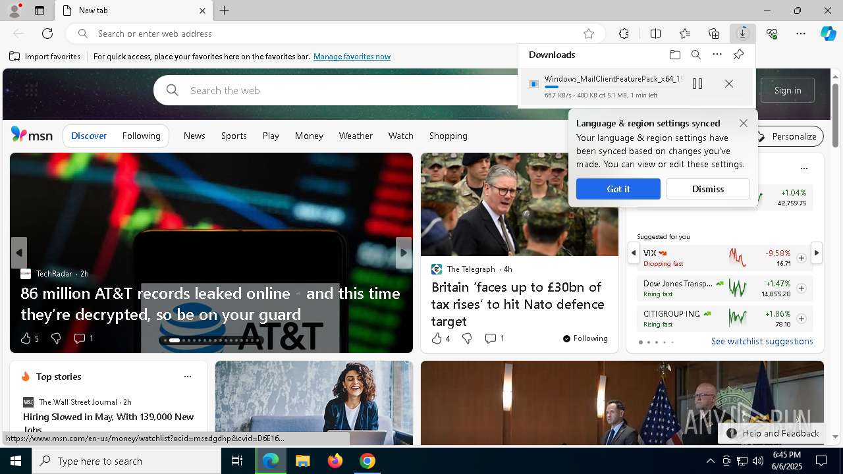This screenshot has width=843, height=474.
Task: Go to next carousel story arrow
Action: pos(404,253)
